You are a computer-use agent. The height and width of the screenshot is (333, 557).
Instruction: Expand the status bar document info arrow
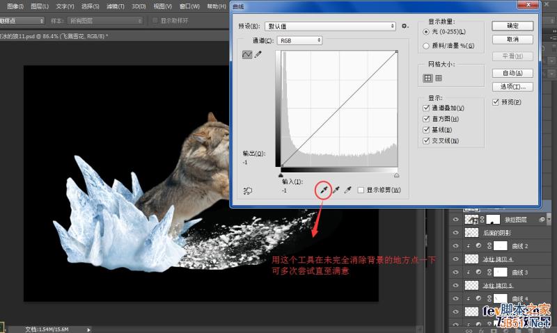click(x=88, y=330)
